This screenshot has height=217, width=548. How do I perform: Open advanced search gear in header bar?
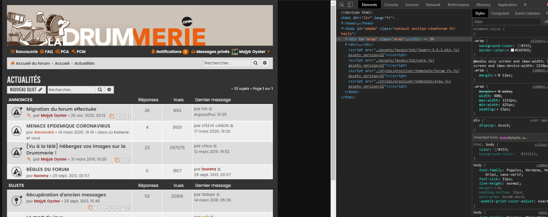pos(265,63)
